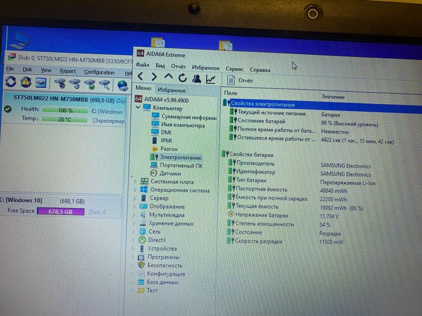
Task: Open the Справка menu in AIDA64
Action: (260, 70)
